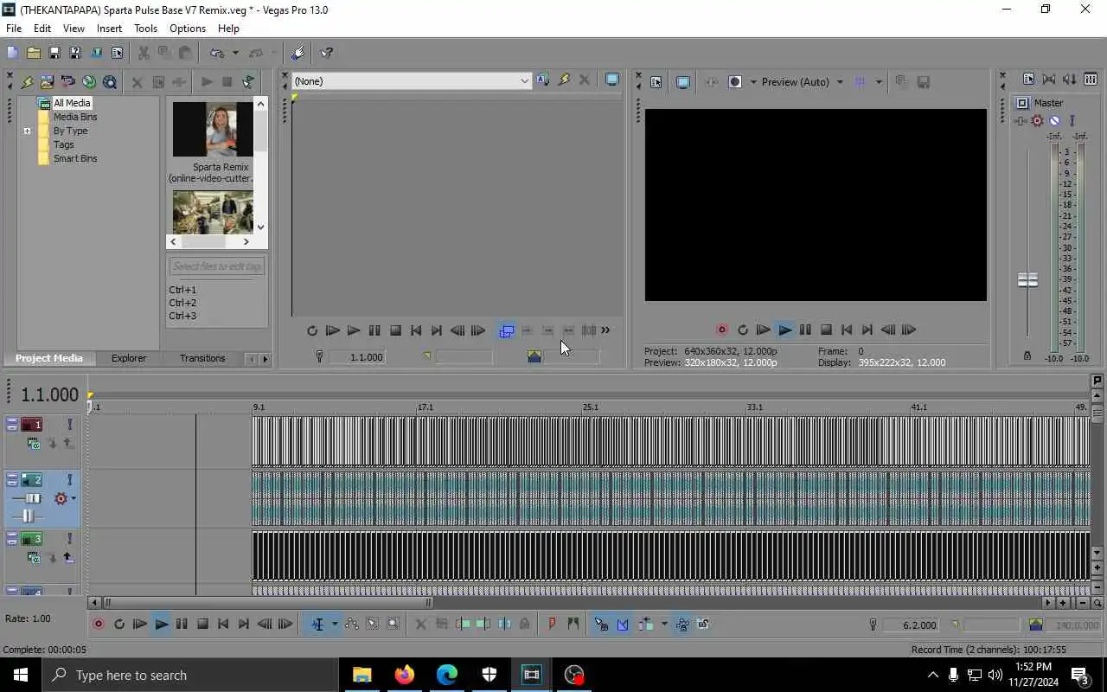Click the What's This help icon
The width and height of the screenshot is (1107, 692).
coord(327,53)
